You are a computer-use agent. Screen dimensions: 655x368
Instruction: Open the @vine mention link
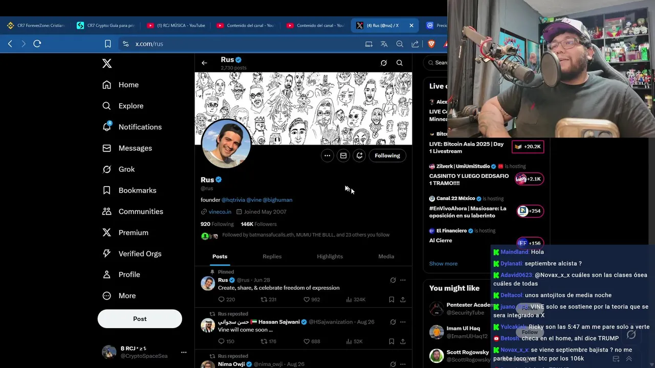pos(254,200)
